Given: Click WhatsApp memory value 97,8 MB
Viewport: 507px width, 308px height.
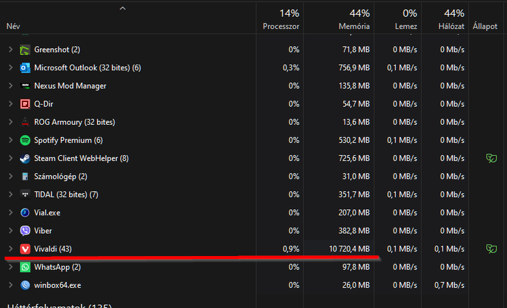Looking at the screenshot, I should (356, 267).
